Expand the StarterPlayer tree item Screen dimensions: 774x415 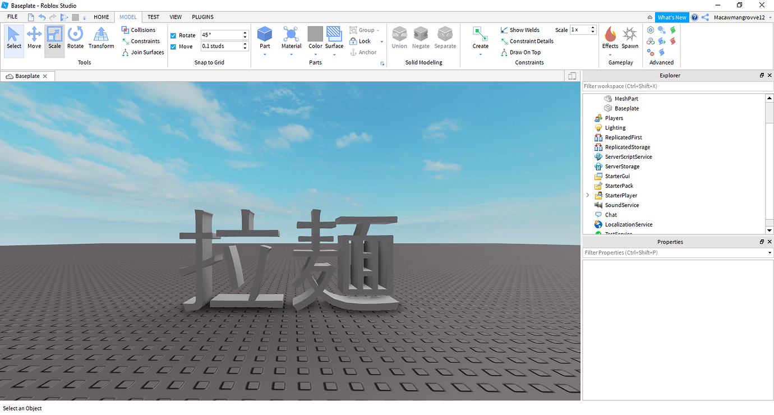(x=587, y=195)
